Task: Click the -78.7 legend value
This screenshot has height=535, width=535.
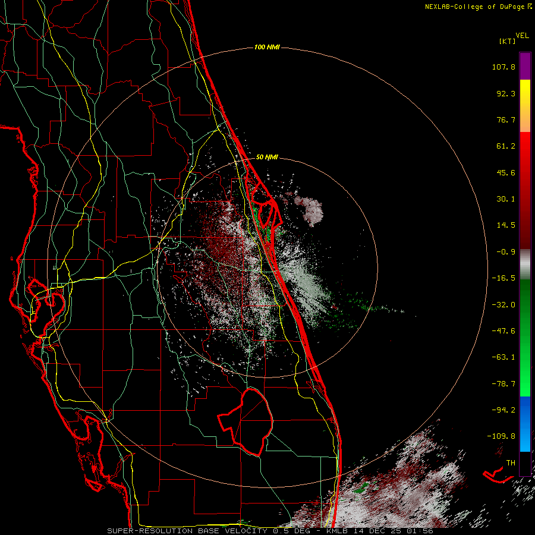Action: pos(503,384)
